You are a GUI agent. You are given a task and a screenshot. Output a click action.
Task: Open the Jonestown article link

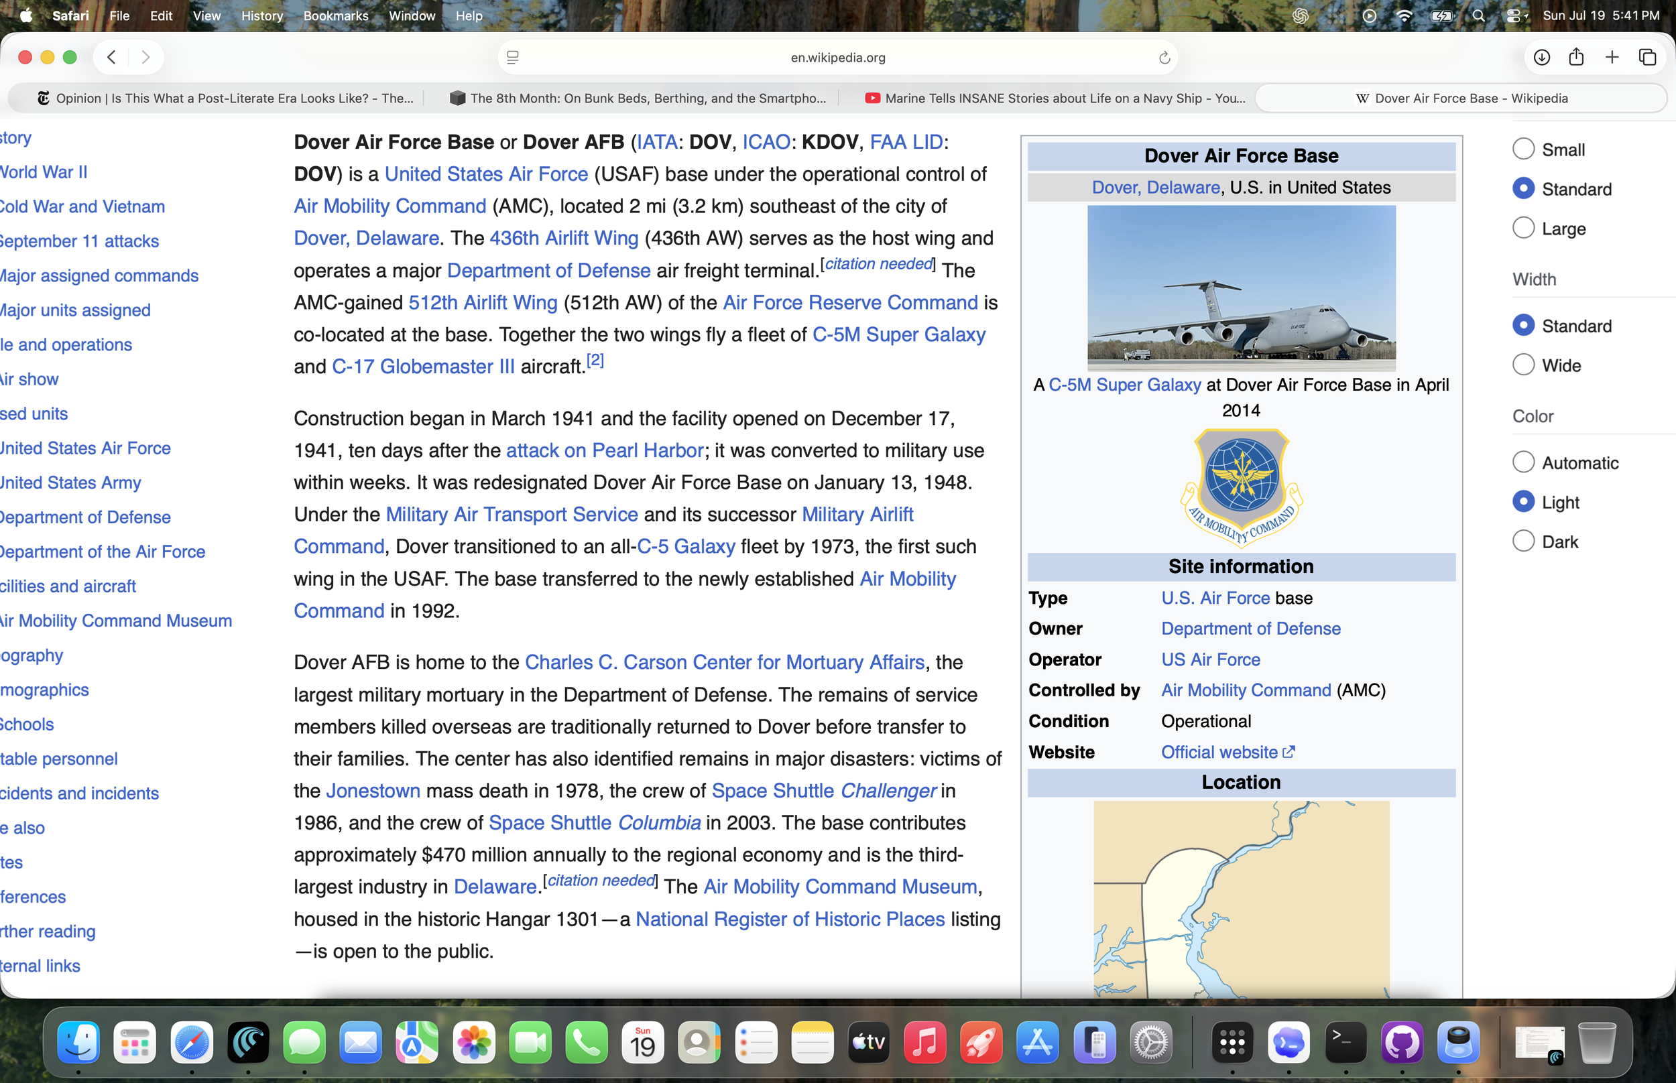[x=373, y=791]
